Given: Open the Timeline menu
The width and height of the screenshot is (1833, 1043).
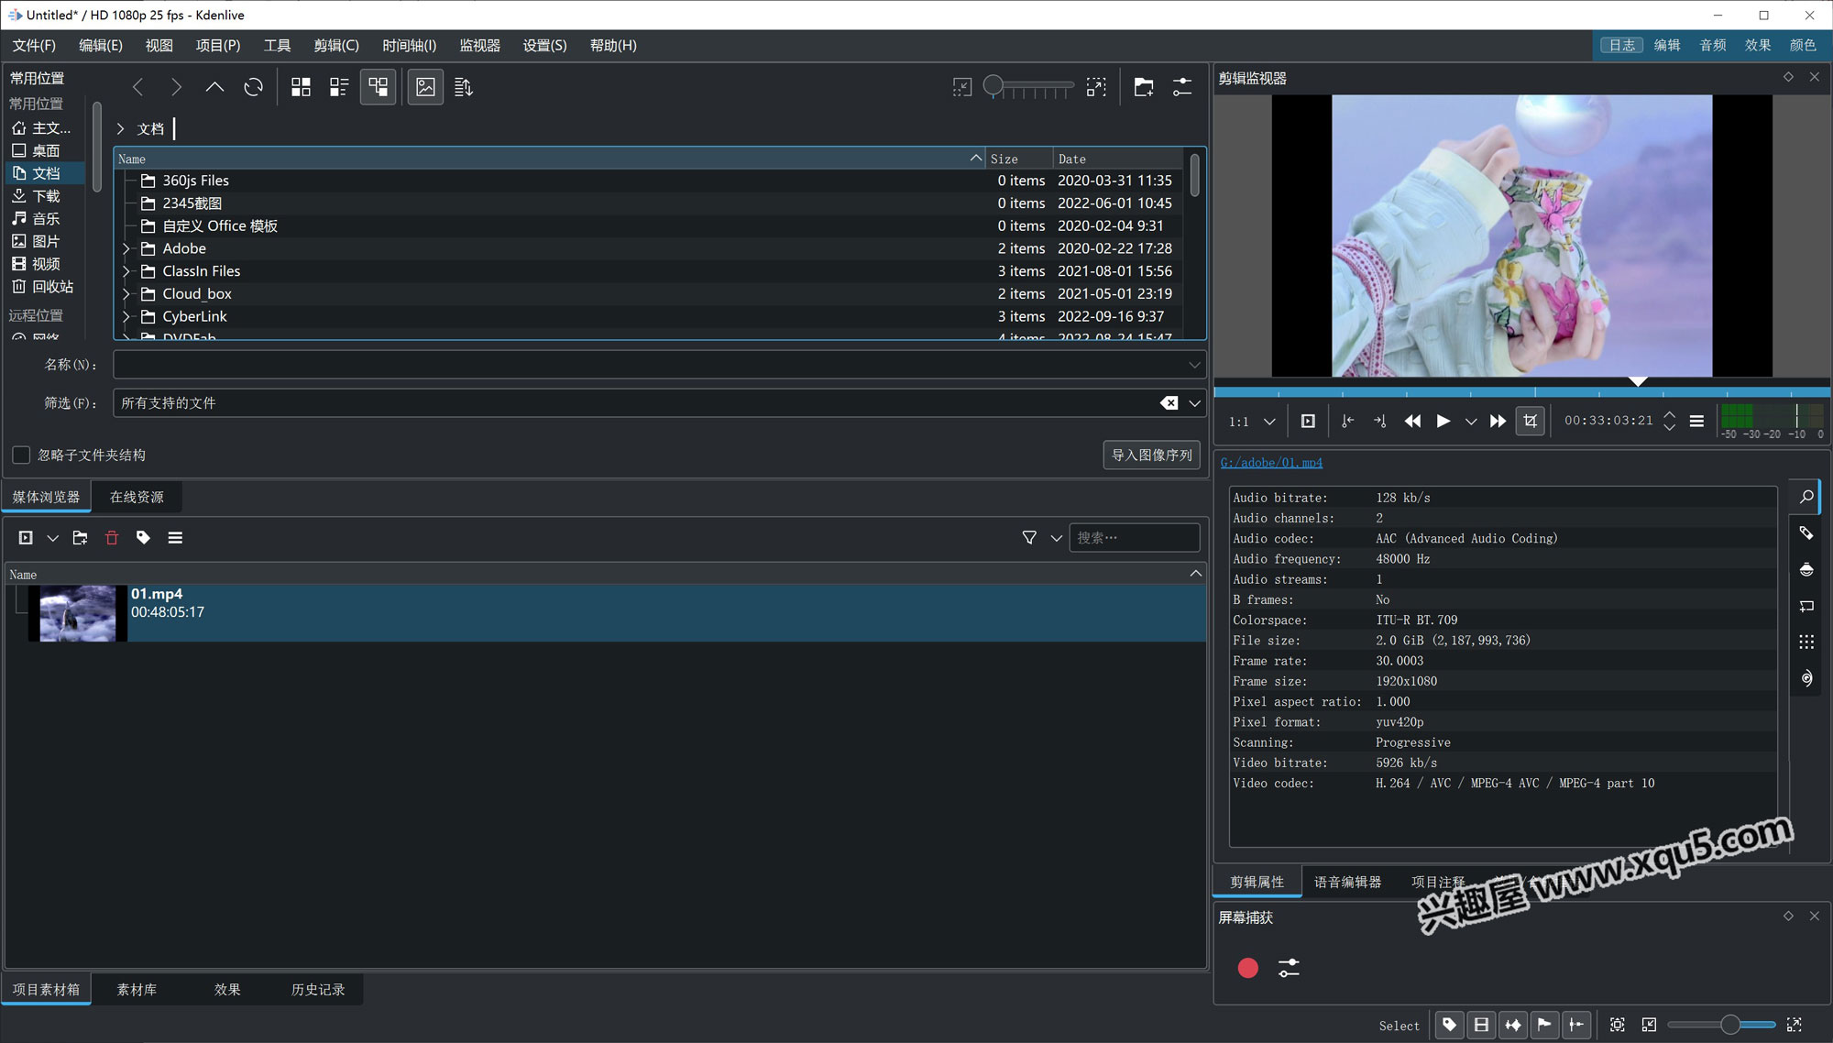Looking at the screenshot, I should pyautogui.click(x=409, y=45).
